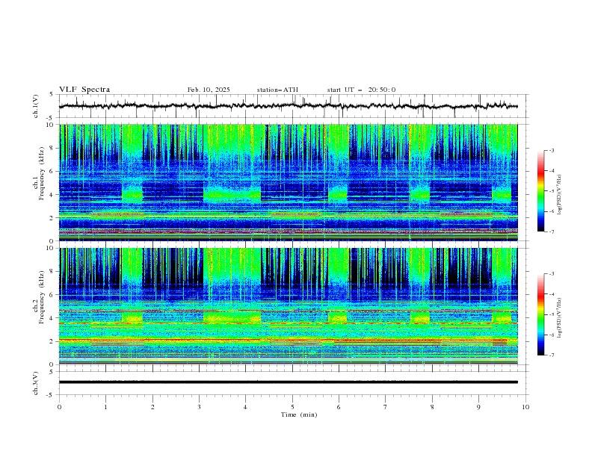The height and width of the screenshot is (457, 592).
Task: Click the ch.2 spectrogram color scale bar
Action: click(x=540, y=314)
